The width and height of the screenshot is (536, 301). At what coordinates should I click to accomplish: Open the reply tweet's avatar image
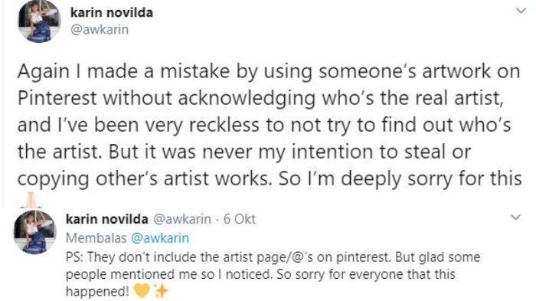34,232
